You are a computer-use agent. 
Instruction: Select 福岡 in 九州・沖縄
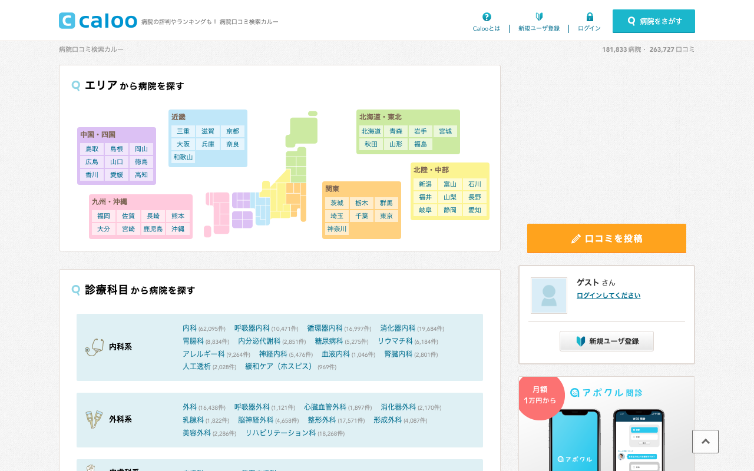(x=104, y=216)
